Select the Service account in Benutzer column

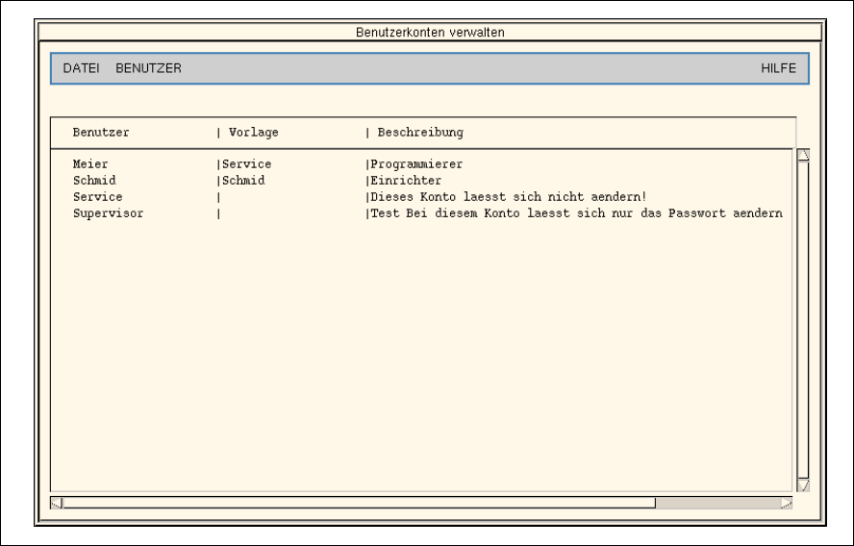tap(97, 197)
